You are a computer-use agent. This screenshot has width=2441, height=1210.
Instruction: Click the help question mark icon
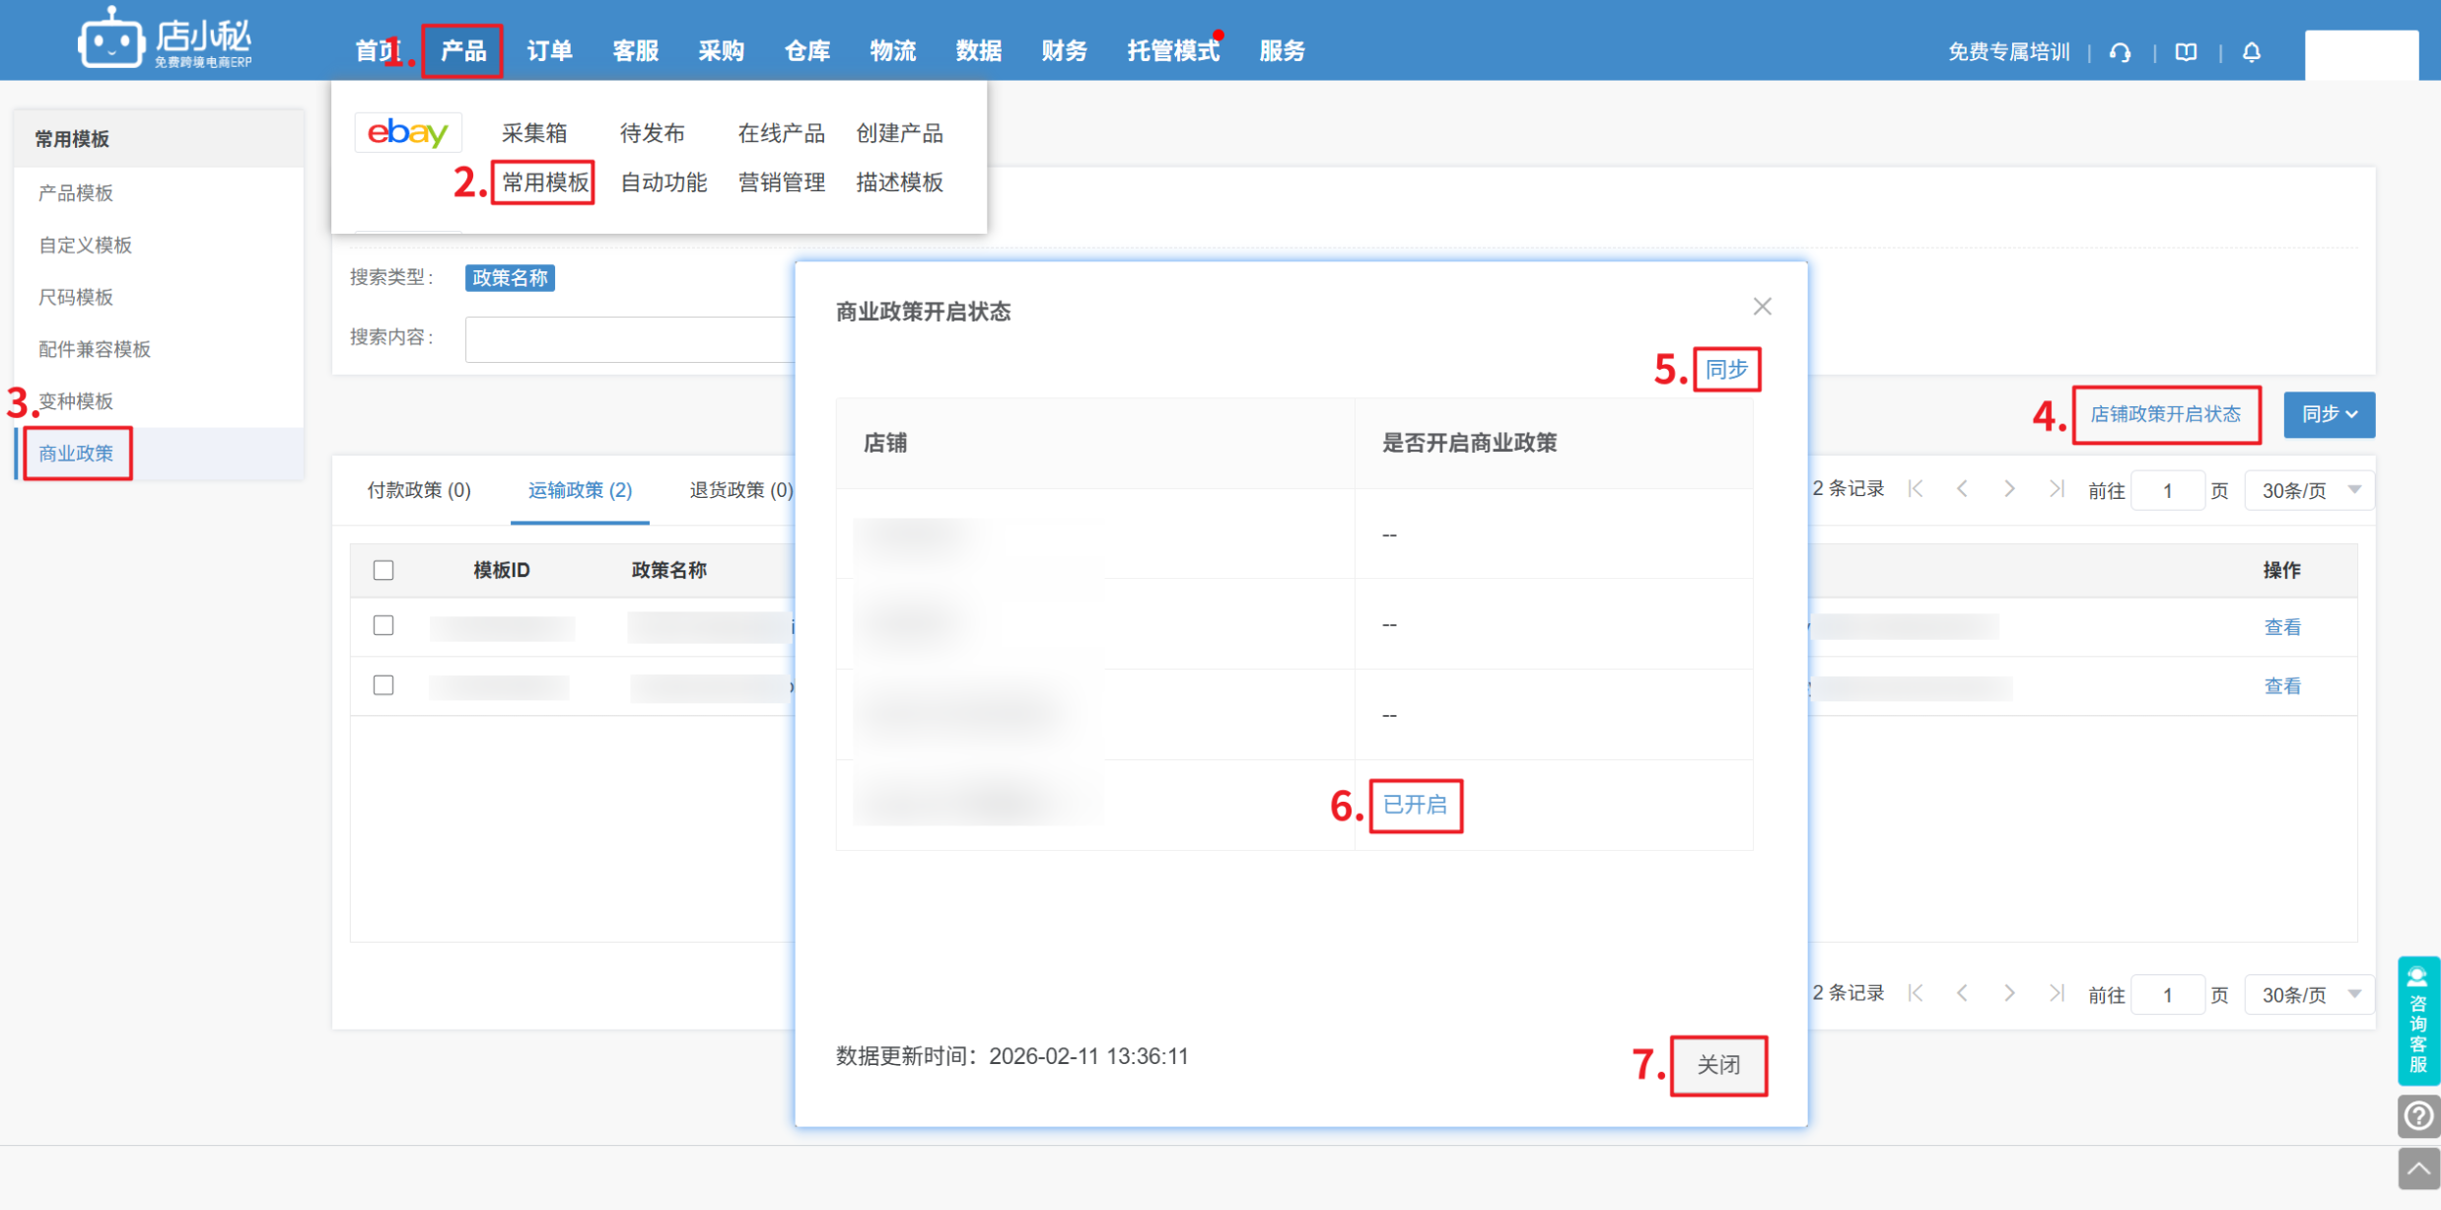tap(2417, 1116)
